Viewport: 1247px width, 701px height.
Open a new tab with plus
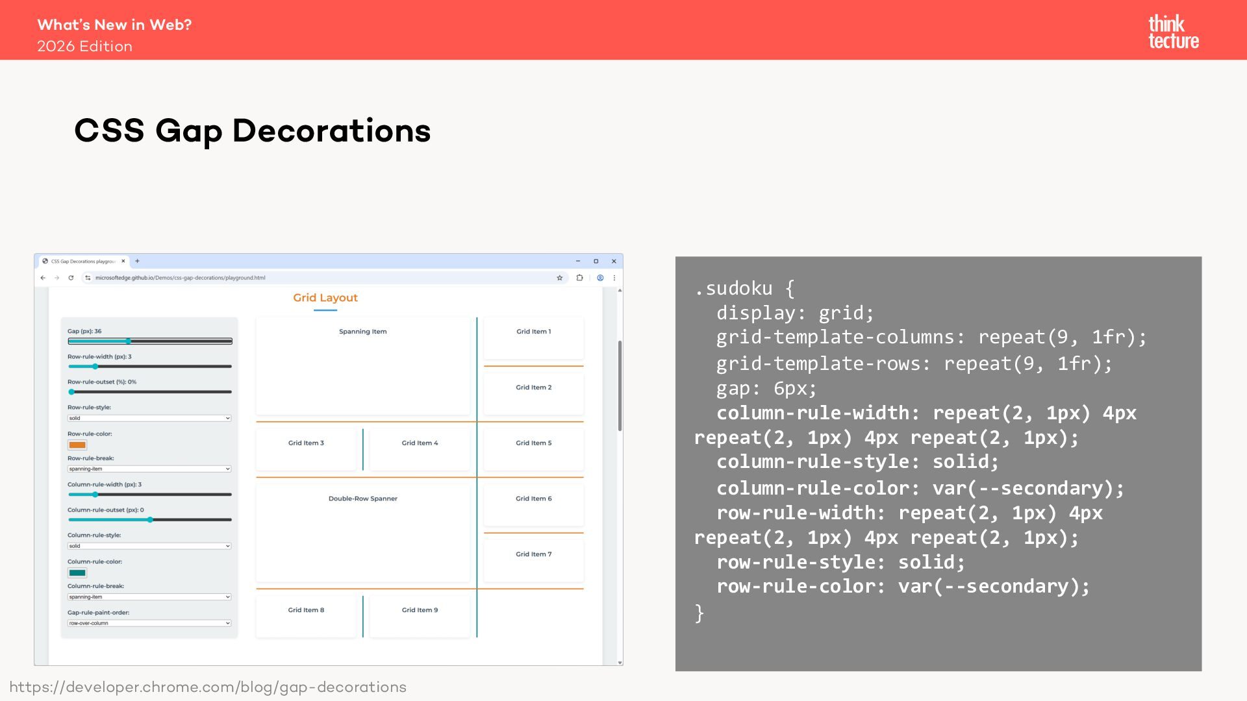[137, 261]
